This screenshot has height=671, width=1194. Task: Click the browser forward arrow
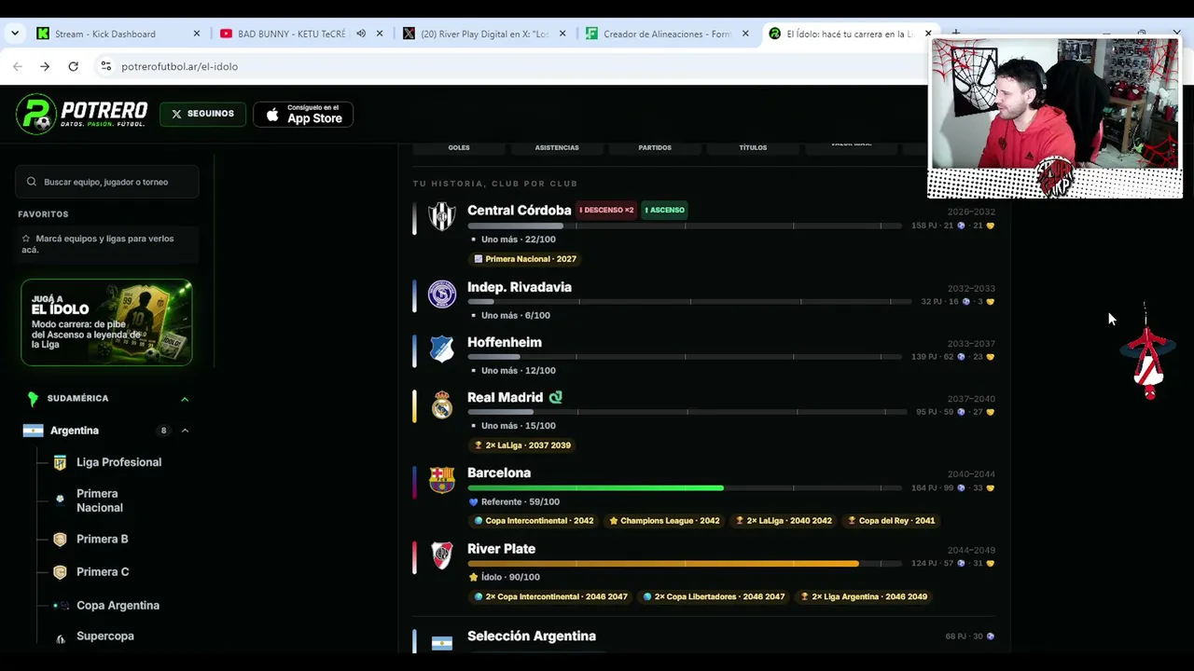tap(45, 66)
